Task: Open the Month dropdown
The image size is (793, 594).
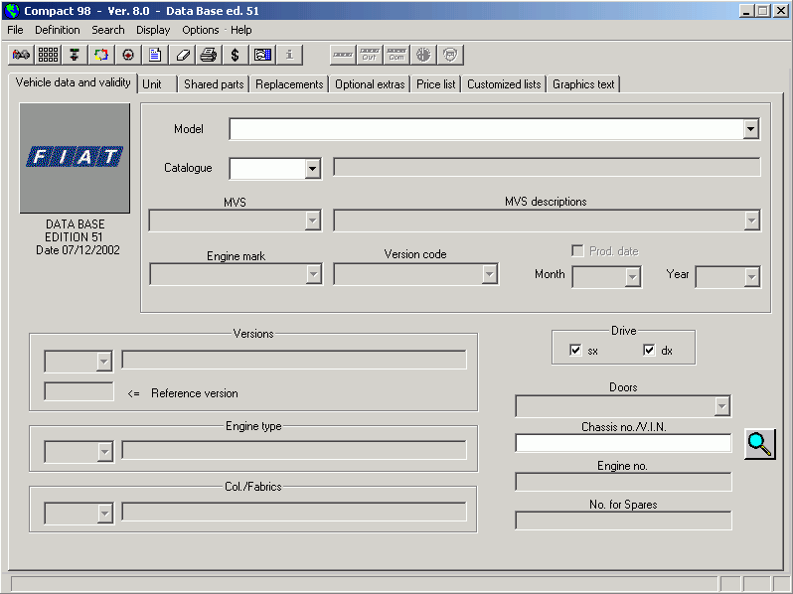Action: pos(632,277)
